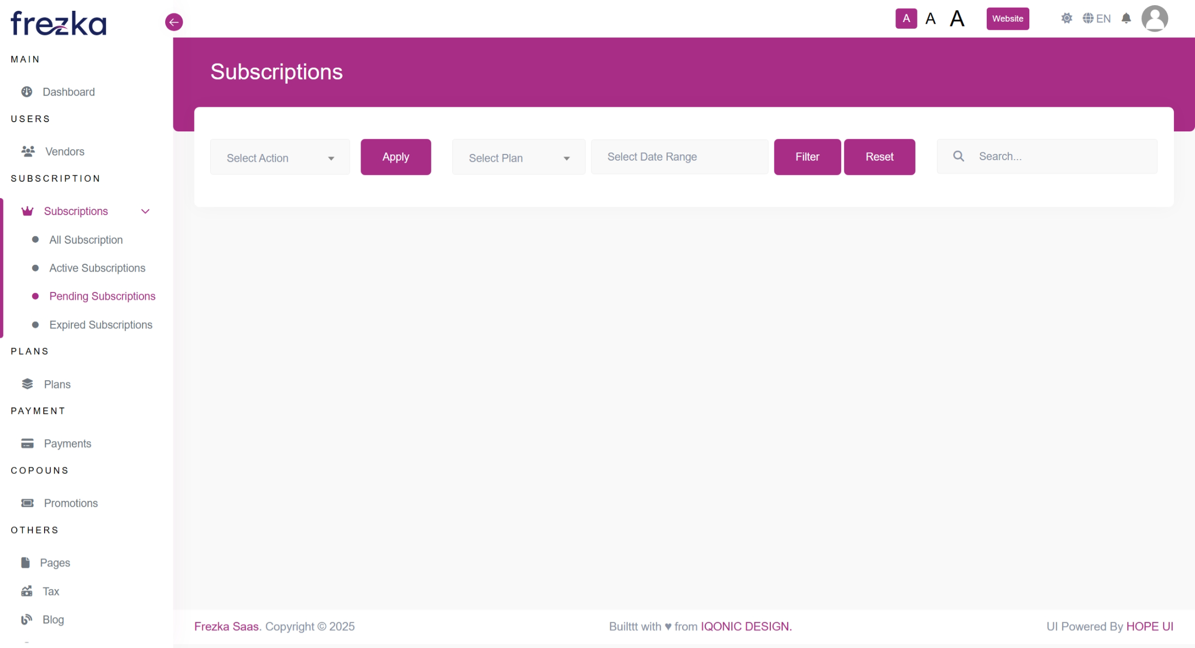Collapse the Subscriptions menu chevron
The height and width of the screenshot is (648, 1195).
tap(145, 211)
